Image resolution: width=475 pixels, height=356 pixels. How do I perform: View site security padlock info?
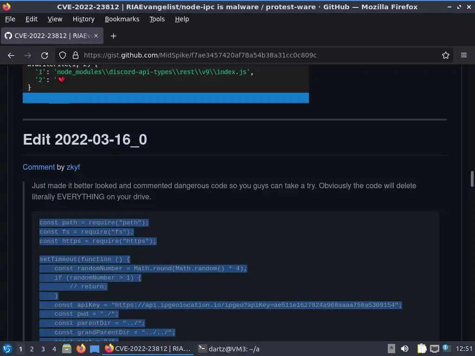pyautogui.click(x=76, y=56)
